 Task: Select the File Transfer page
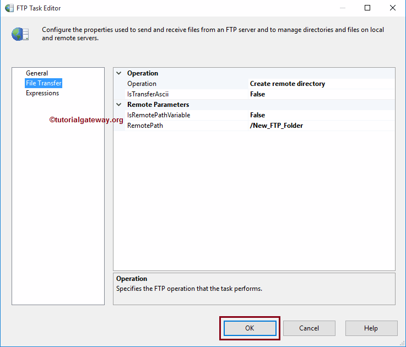click(44, 83)
